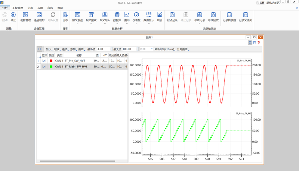The width and height of the screenshot is (299, 171).
Task: Click the 仪表盘 dashboard icon
Action: pyautogui.click(x=136, y=16)
